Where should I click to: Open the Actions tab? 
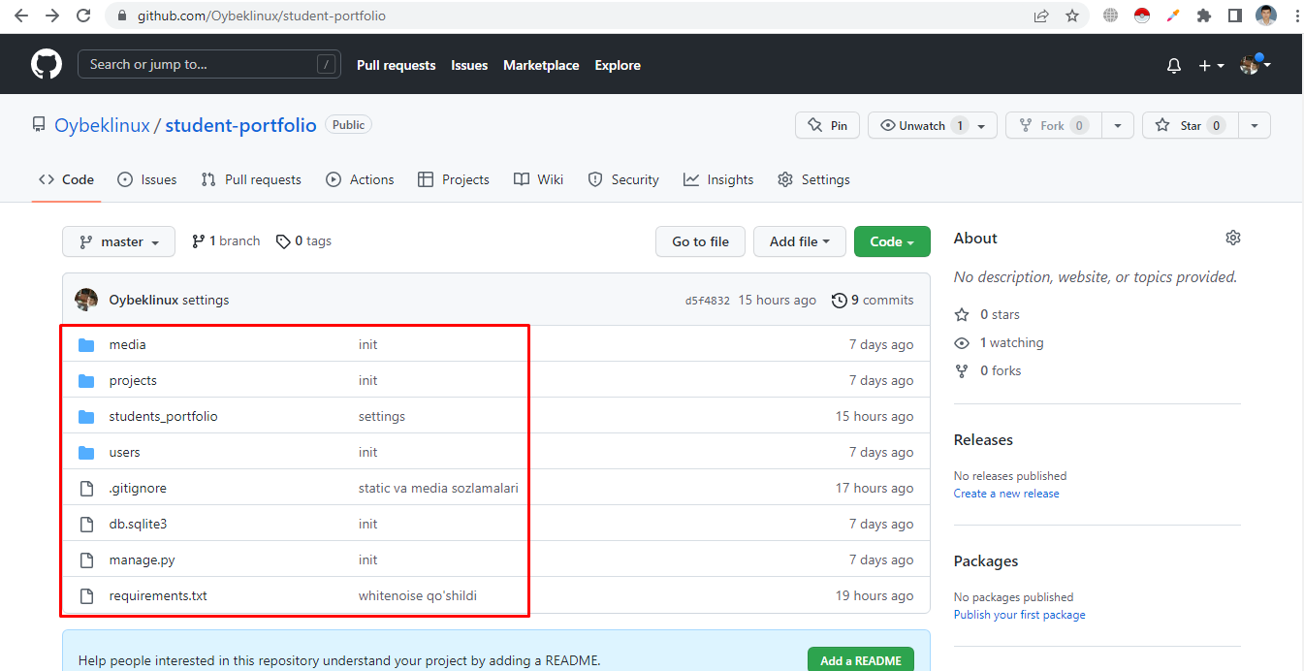[361, 179]
